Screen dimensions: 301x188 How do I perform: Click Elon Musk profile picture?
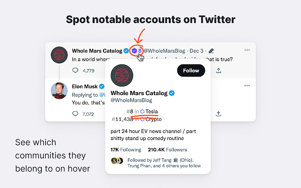[x=59, y=91]
